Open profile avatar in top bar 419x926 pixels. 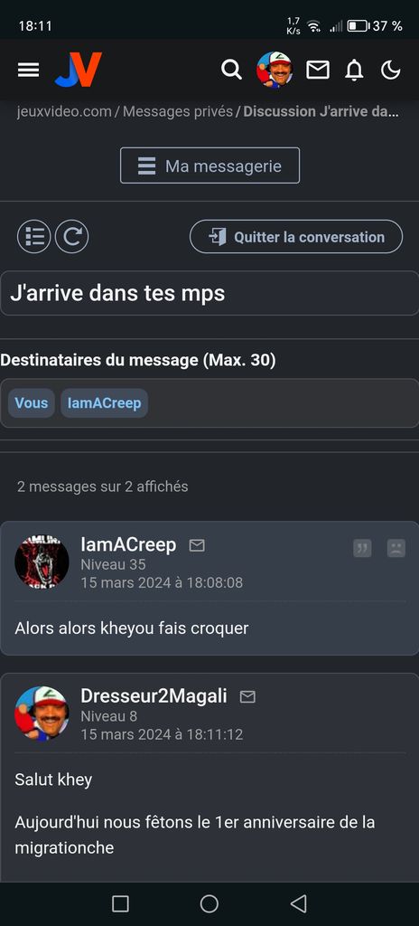pos(275,70)
